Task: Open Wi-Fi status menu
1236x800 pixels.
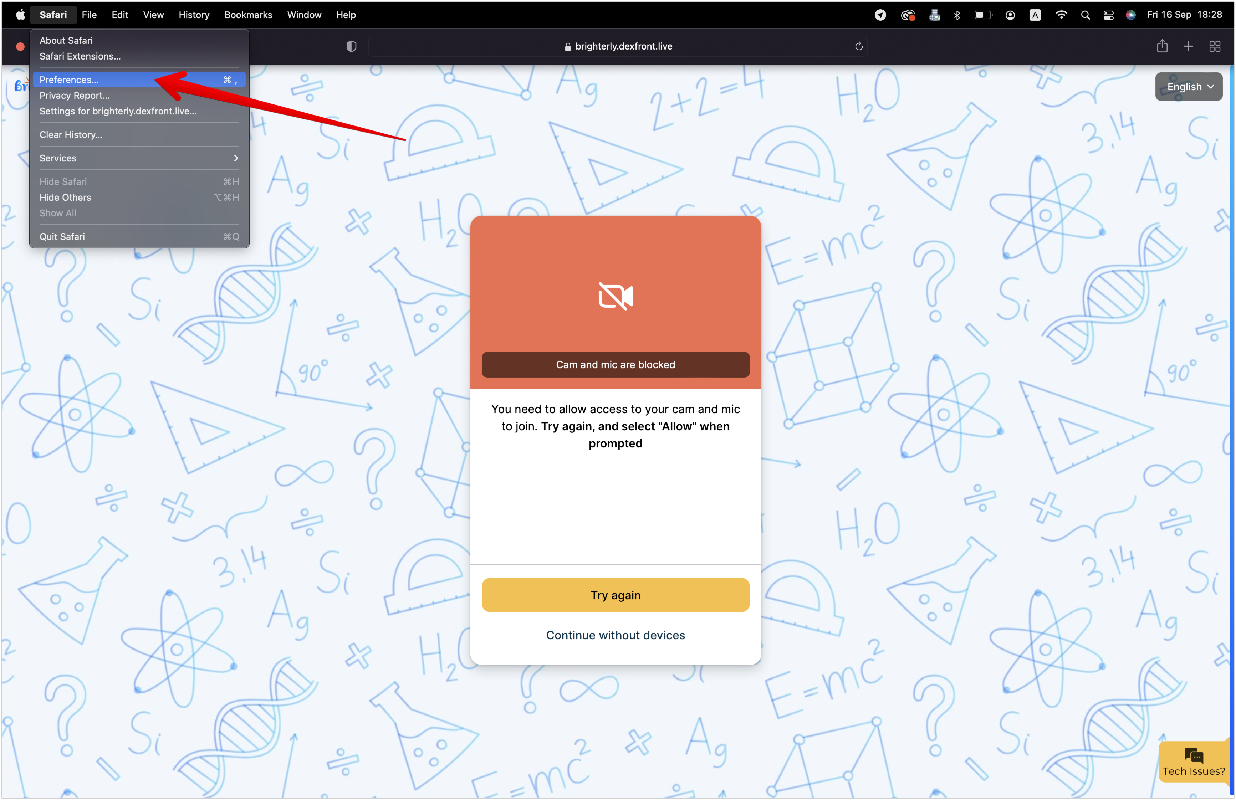Action: (1062, 15)
